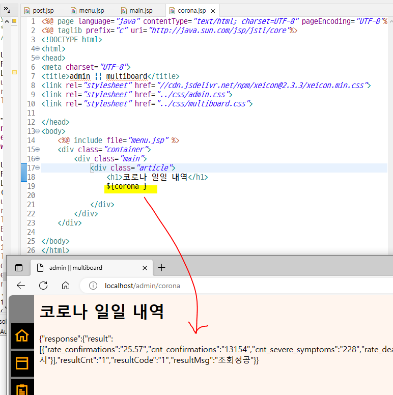Click the yellow overview marker at top of gutter
This screenshot has height=395, width=393.
[14, 21]
